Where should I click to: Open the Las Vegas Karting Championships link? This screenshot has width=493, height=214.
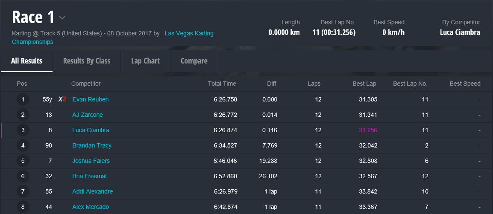pos(189,33)
